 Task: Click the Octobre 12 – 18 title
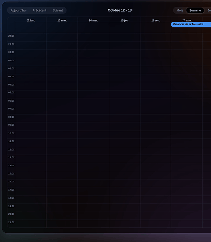click(120, 10)
